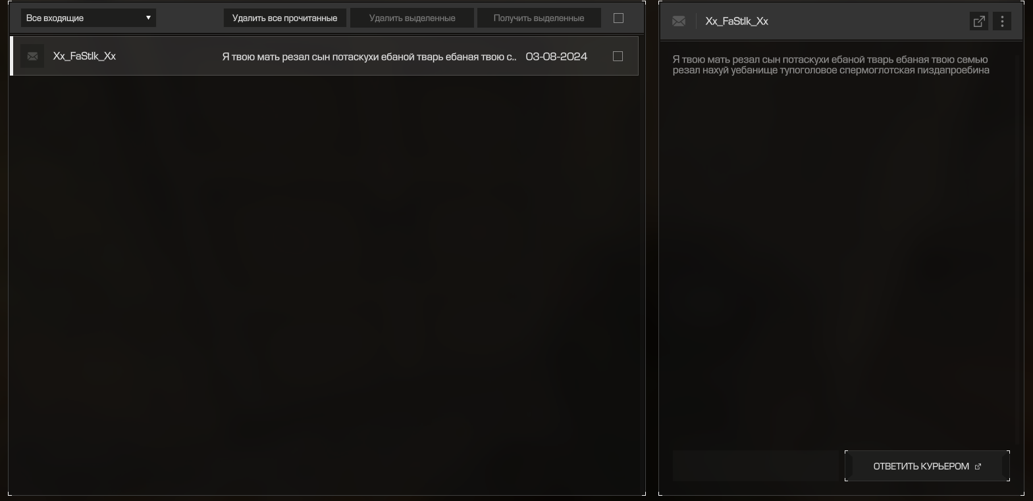This screenshot has width=1033, height=501.
Task: Click the envelope icon in the inbox row
Action: [x=32, y=56]
